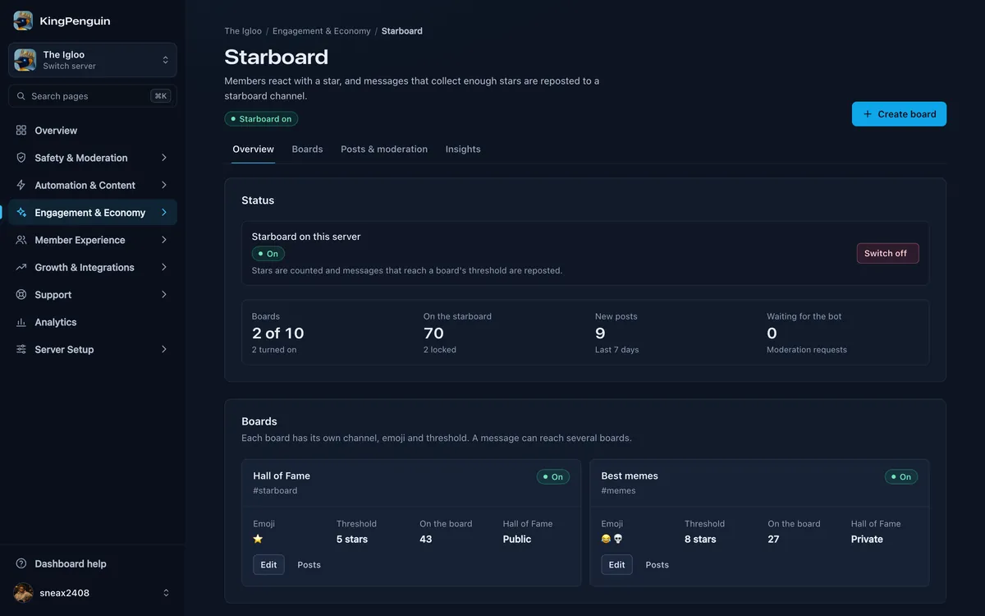
Task: Expand the Automation & Content chevron
Action: [164, 185]
